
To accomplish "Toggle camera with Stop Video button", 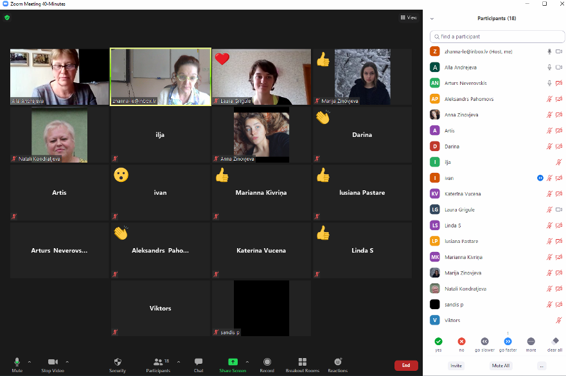I will coord(53,364).
